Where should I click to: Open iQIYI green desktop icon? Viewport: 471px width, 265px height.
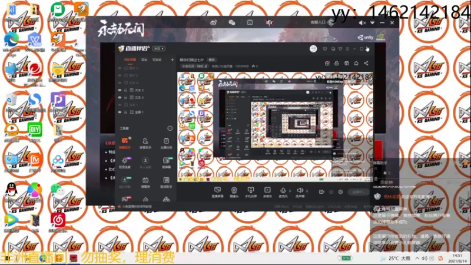tap(35, 132)
